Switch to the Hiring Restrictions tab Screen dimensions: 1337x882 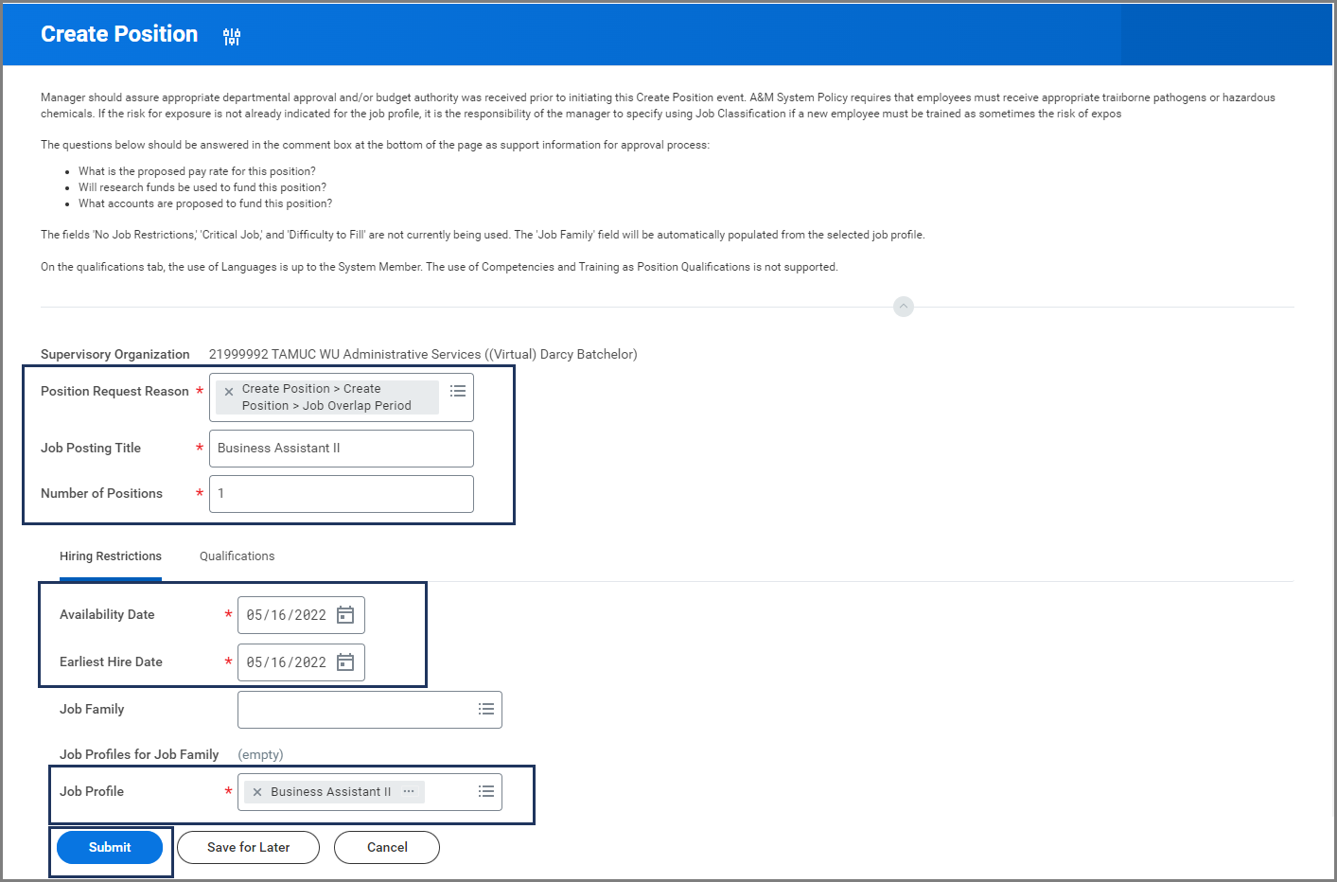tap(111, 556)
